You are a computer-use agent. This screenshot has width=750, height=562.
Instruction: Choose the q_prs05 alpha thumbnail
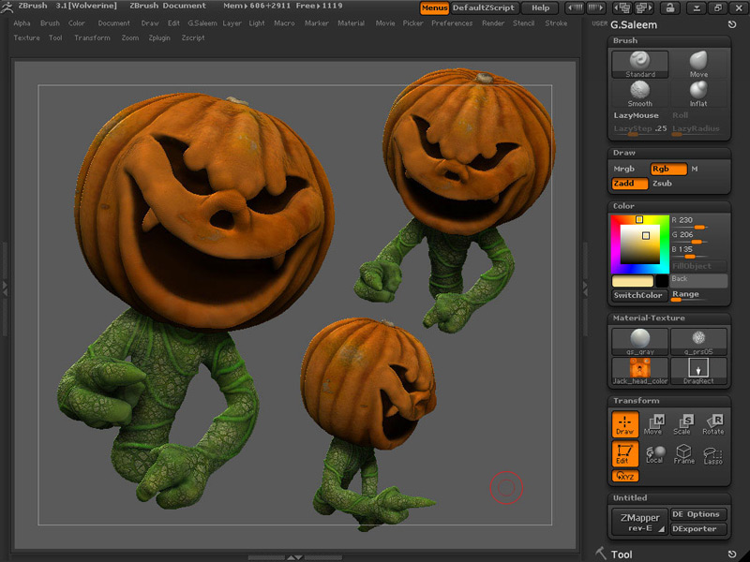[x=698, y=342]
